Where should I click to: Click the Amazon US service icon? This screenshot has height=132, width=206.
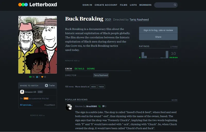point(22,92)
